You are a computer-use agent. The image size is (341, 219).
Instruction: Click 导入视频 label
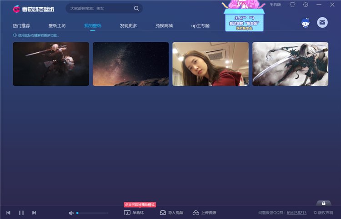[x=176, y=213]
